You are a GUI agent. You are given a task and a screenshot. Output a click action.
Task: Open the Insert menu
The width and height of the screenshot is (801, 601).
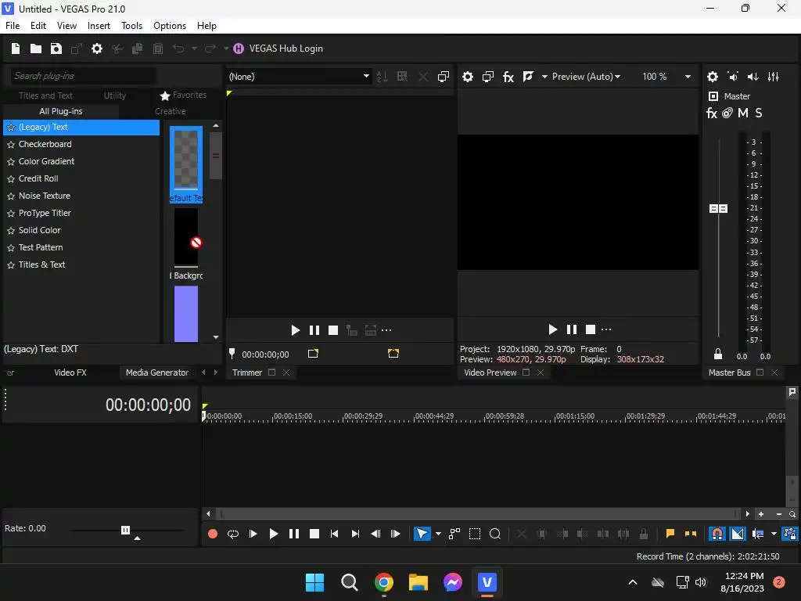click(x=99, y=26)
